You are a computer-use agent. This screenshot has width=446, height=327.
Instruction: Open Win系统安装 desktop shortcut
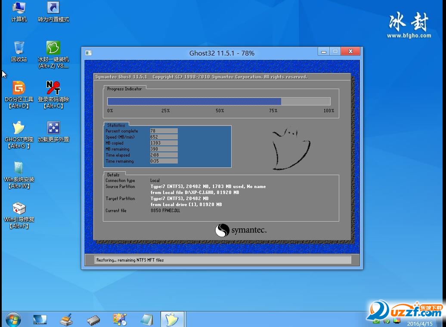[x=19, y=168]
